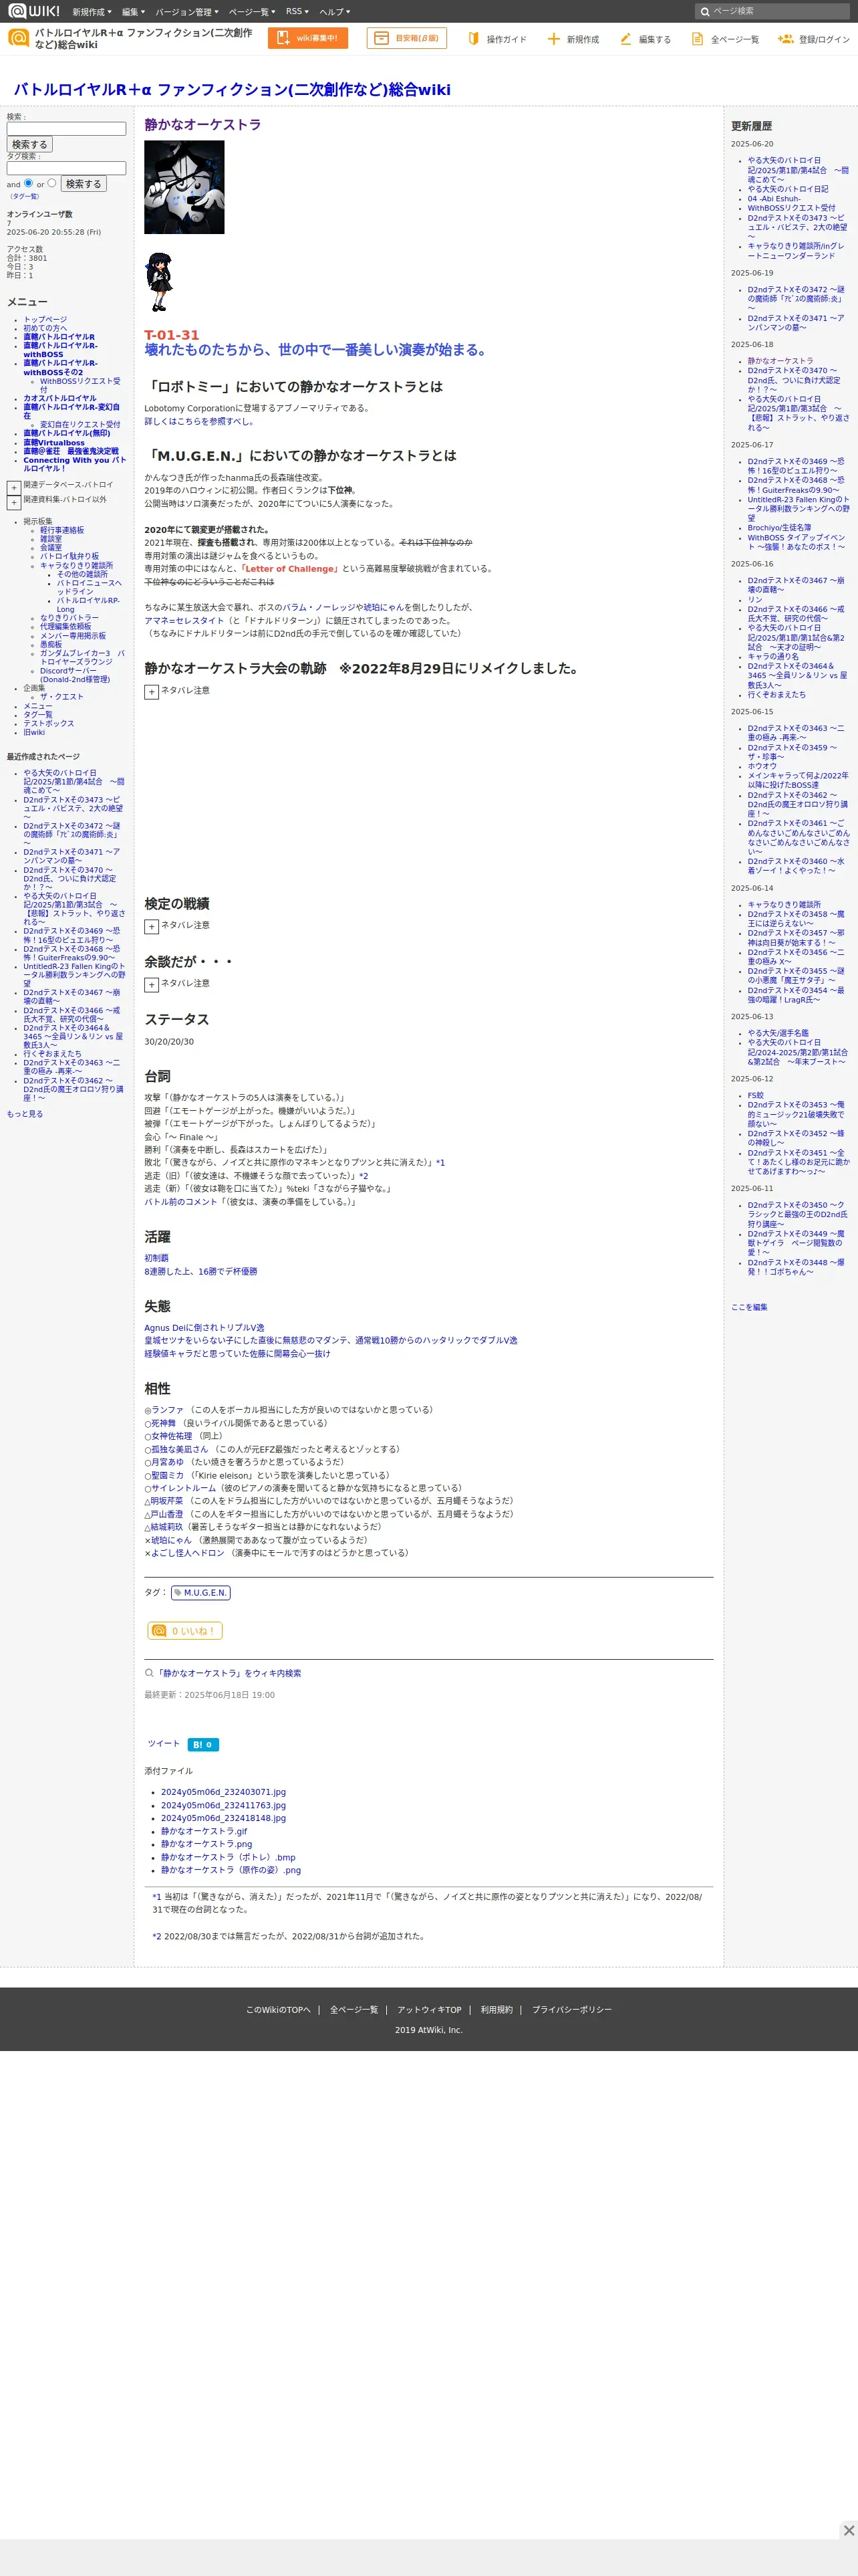Open 旧wiki in sidebar menu
The width and height of the screenshot is (858, 2576).
point(34,732)
